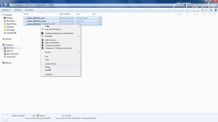
Task: Click the New folder button
Action: (29, 10)
